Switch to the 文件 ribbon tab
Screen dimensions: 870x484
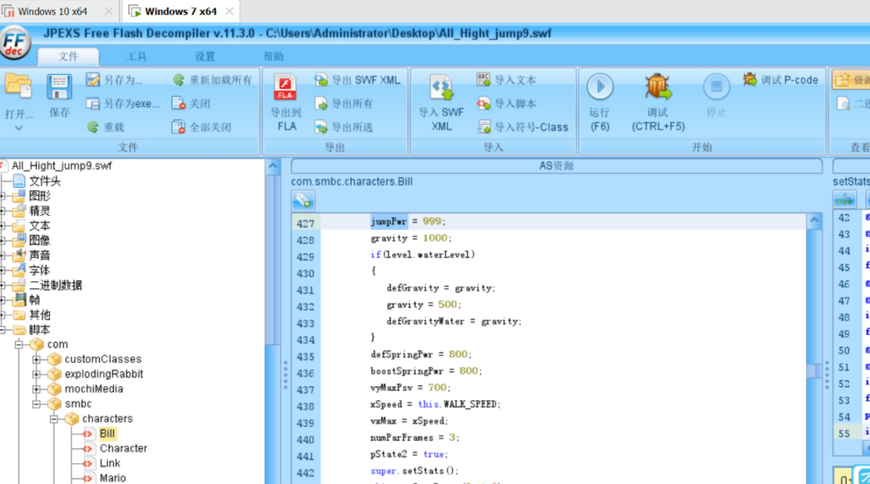68,56
